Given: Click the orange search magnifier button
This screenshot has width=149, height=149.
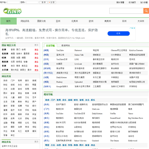Looking at the screenshot, I should [x=146, y=11].
